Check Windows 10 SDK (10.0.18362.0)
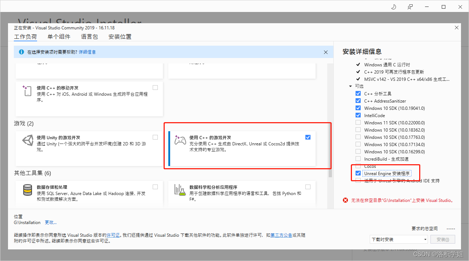Screen dimensions: 469x261 (x=358, y=130)
